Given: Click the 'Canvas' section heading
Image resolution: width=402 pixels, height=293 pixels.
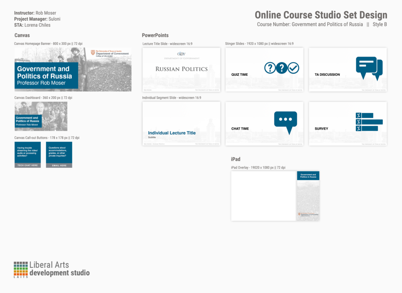Looking at the screenshot, I should 22,35.
